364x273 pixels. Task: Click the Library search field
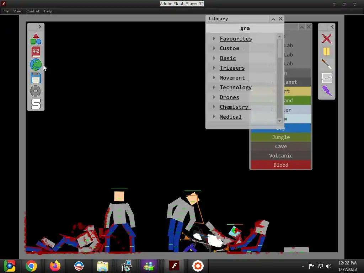point(245,28)
